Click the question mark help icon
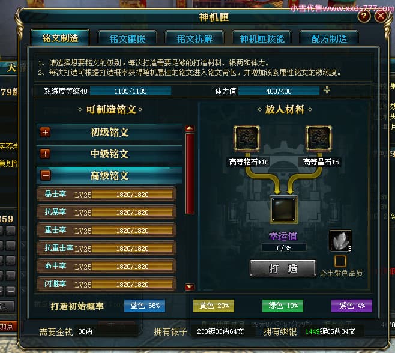395x353 pixels. (x=364, y=16)
